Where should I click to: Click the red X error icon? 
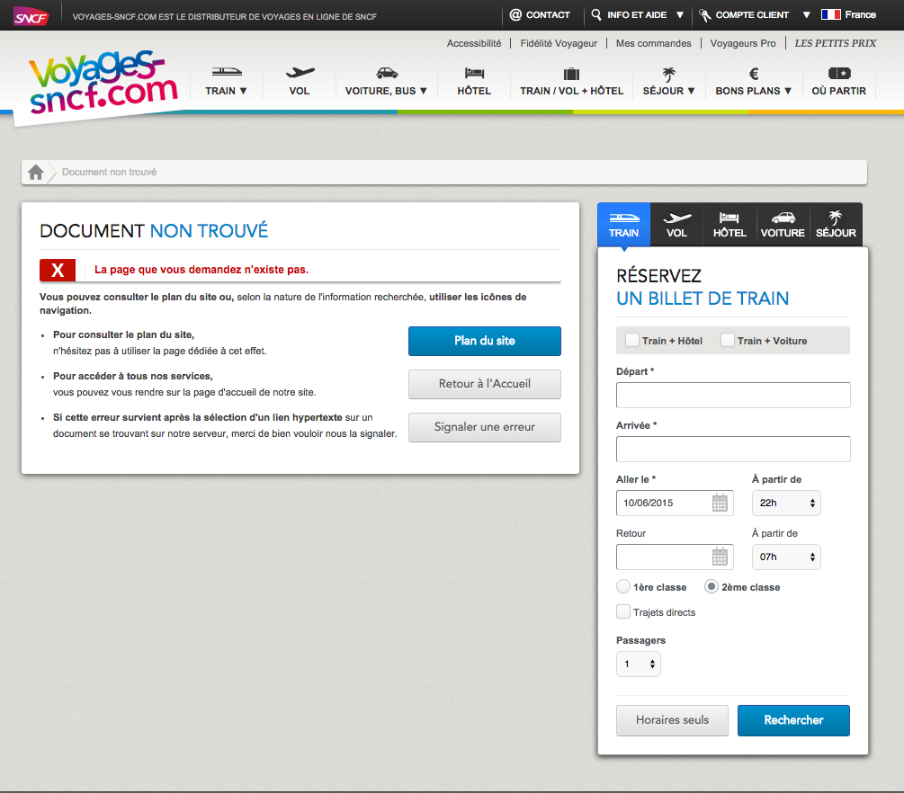click(x=58, y=270)
